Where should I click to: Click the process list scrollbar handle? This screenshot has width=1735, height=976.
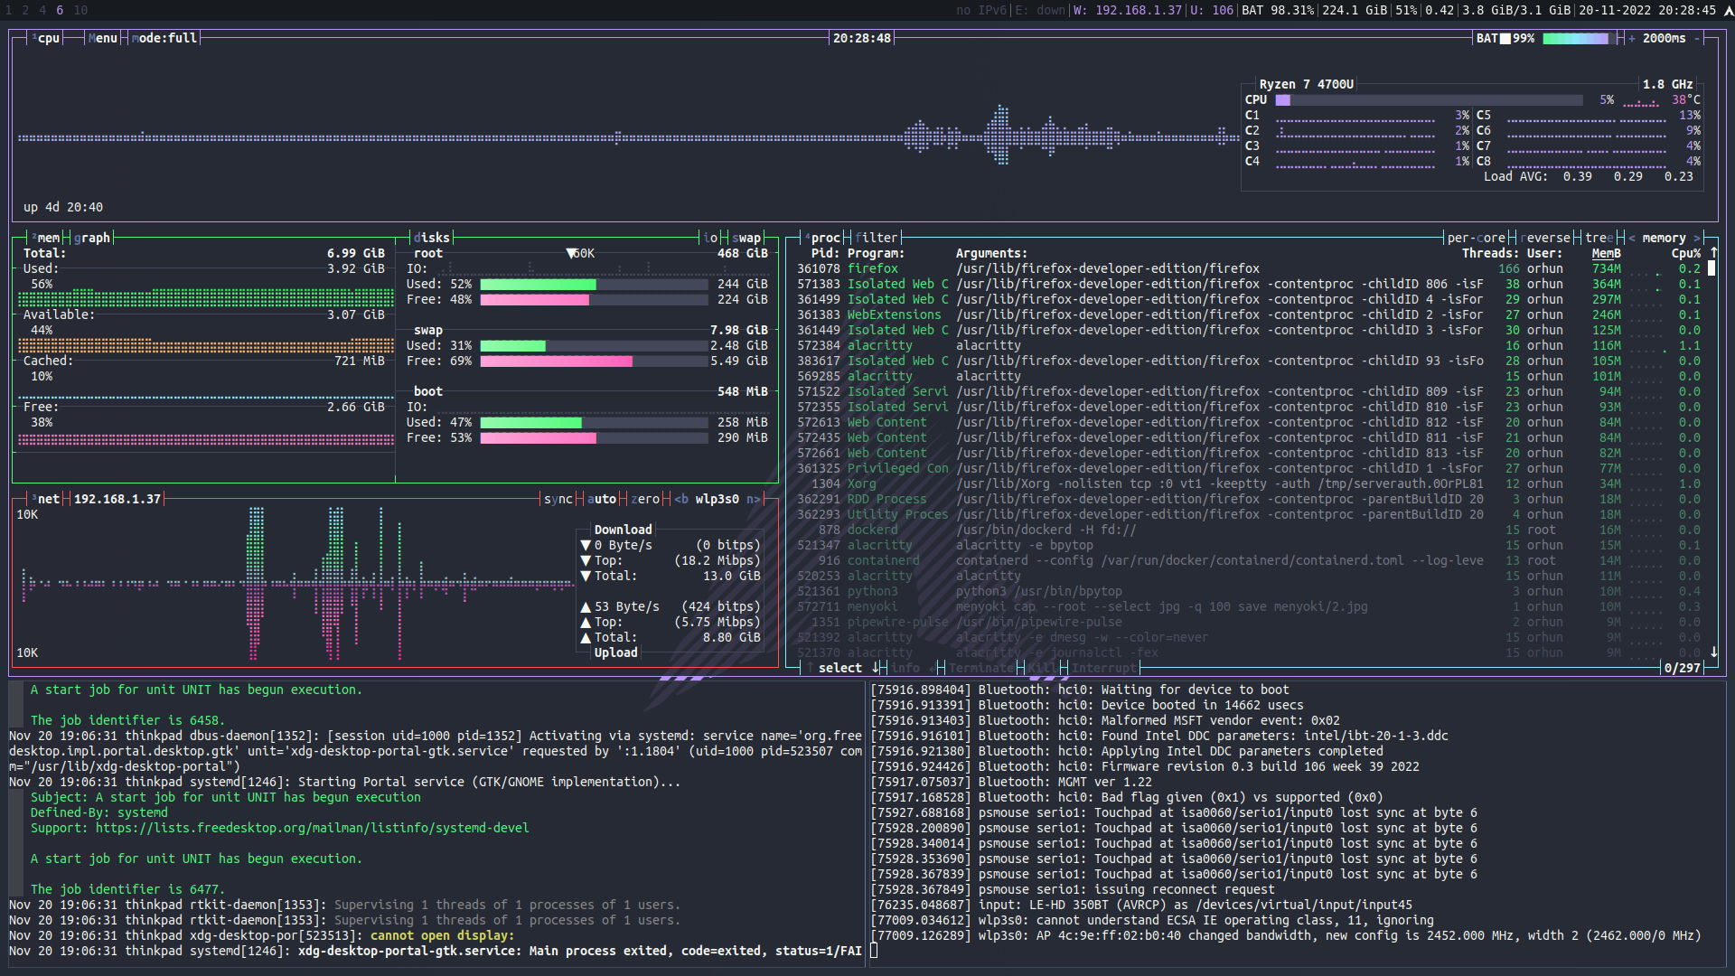coord(1712,268)
